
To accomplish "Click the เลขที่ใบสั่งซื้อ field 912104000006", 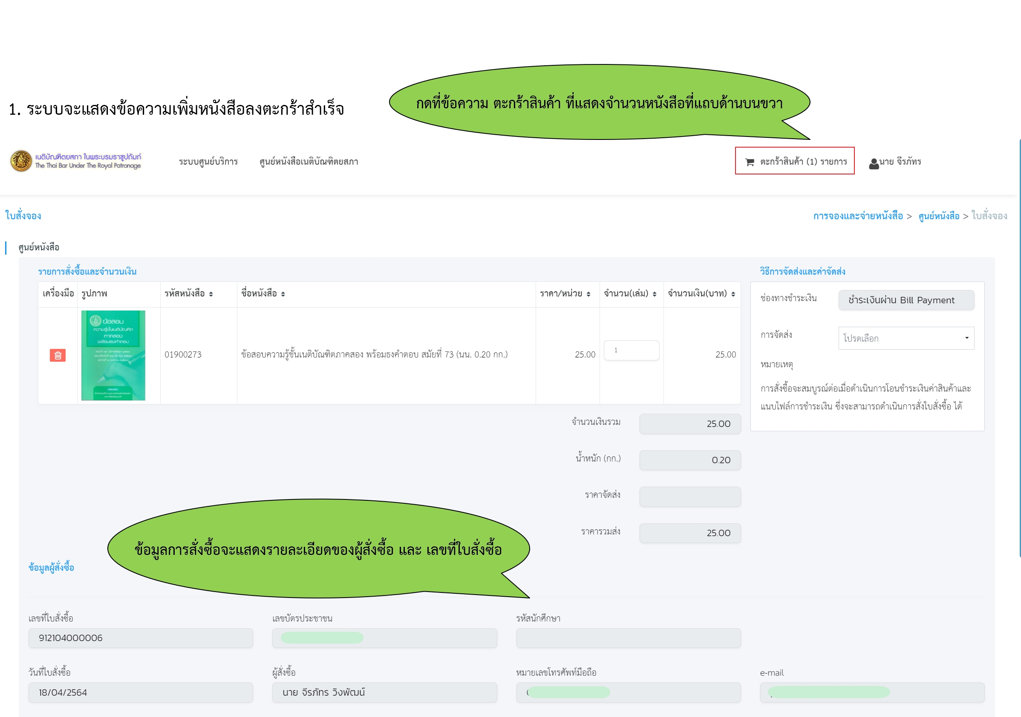I will click(x=141, y=638).
